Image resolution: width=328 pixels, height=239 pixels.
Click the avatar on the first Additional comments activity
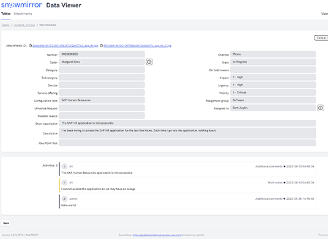click(x=64, y=166)
